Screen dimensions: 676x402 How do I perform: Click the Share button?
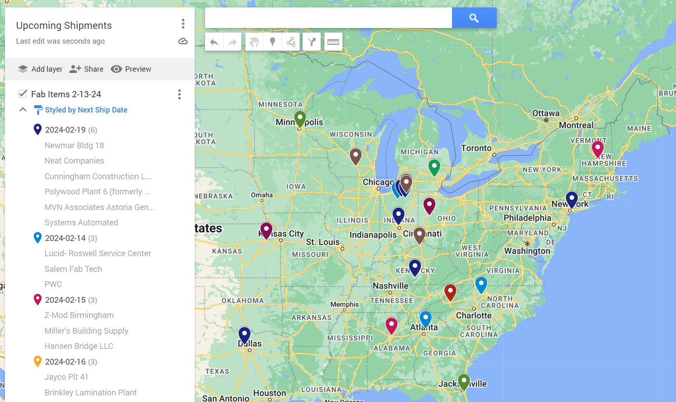coord(86,69)
